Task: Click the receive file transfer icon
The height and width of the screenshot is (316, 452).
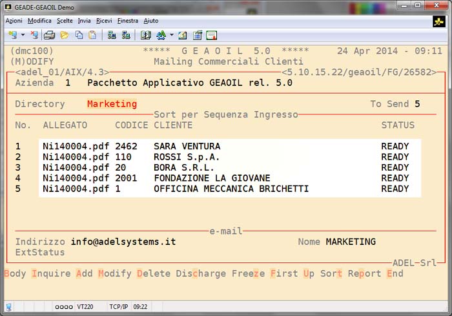Action: (125, 35)
